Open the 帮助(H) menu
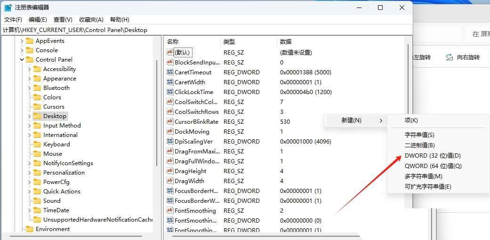 (120, 20)
